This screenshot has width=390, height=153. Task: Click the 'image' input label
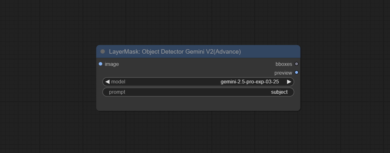[112, 64]
